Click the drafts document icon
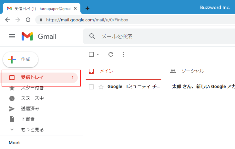Image resolution: width=235 pixels, height=149 pixels. 12,119
